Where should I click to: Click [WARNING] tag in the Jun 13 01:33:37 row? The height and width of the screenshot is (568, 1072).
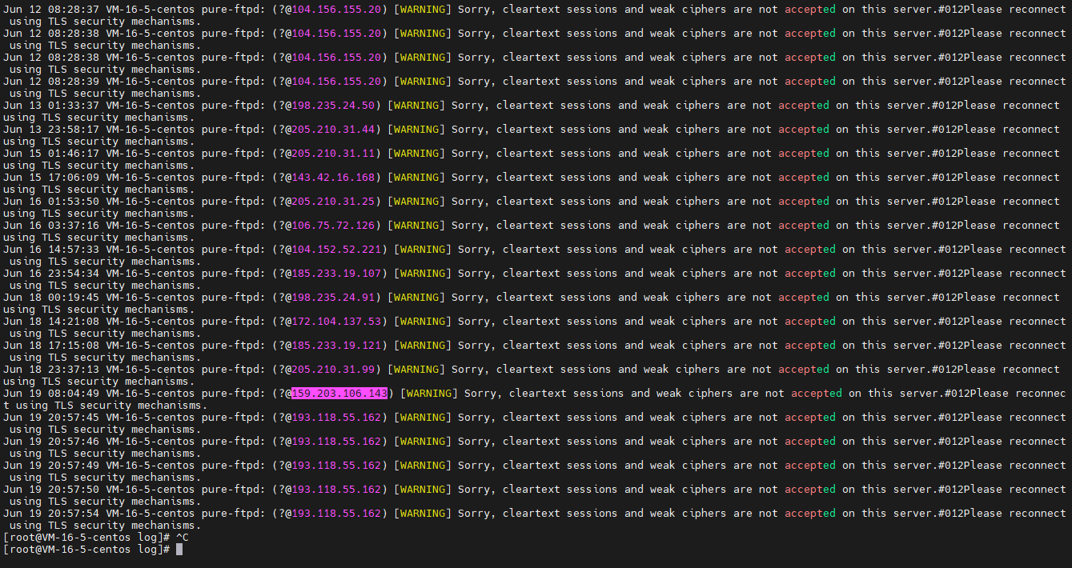pos(416,106)
